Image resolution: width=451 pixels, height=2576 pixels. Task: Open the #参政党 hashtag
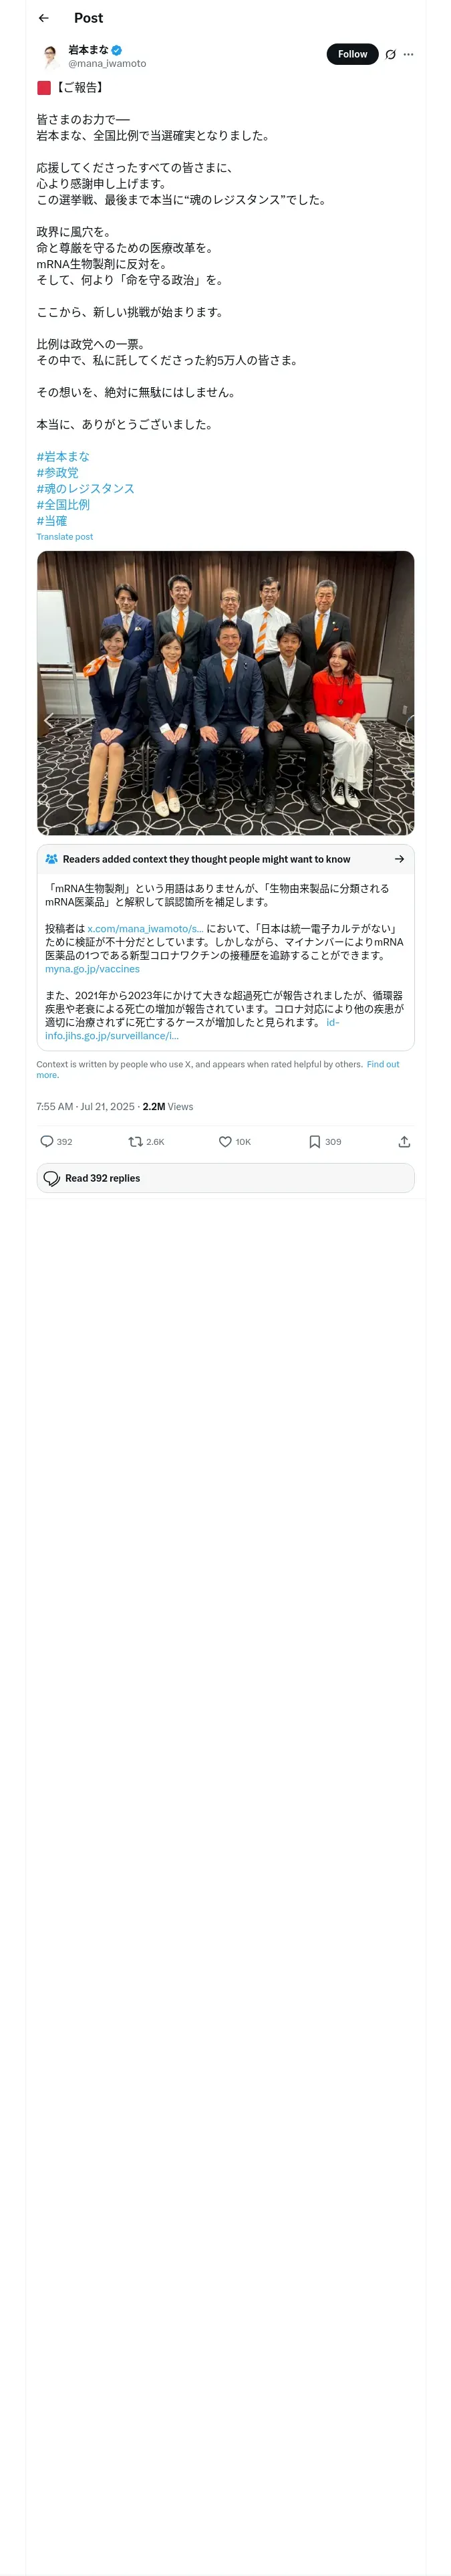(x=57, y=473)
